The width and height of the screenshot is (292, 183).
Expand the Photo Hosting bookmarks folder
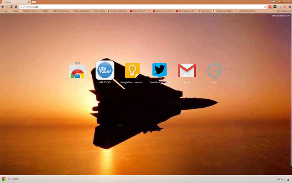pyautogui.click(x=98, y=11)
